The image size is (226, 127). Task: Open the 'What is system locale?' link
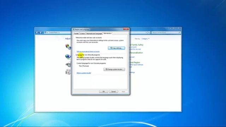tap(84, 73)
